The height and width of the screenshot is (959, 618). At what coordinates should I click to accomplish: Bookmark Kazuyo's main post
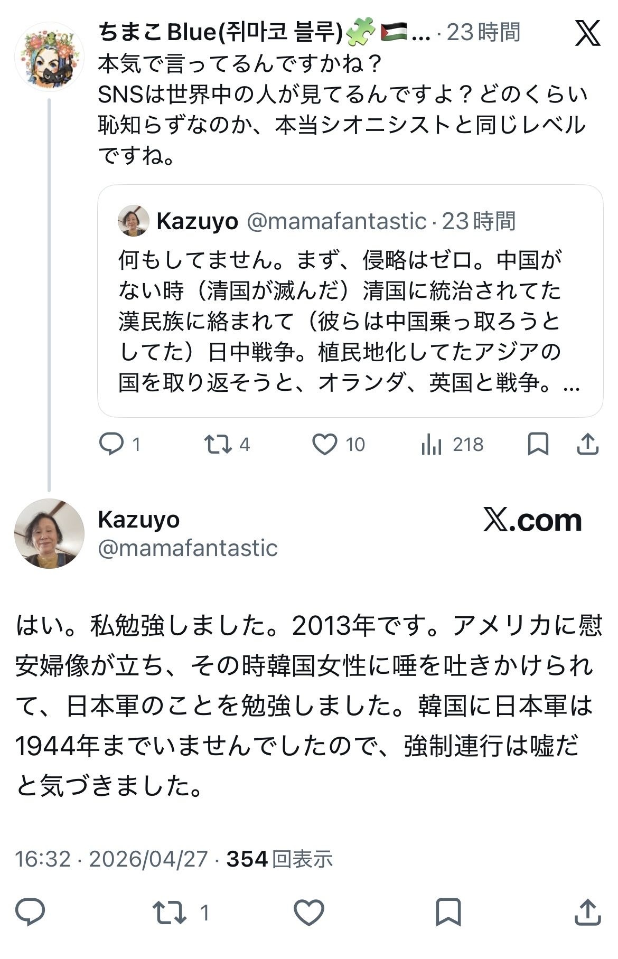point(448,912)
